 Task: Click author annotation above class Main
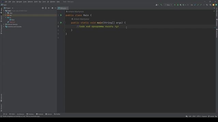point(75,12)
